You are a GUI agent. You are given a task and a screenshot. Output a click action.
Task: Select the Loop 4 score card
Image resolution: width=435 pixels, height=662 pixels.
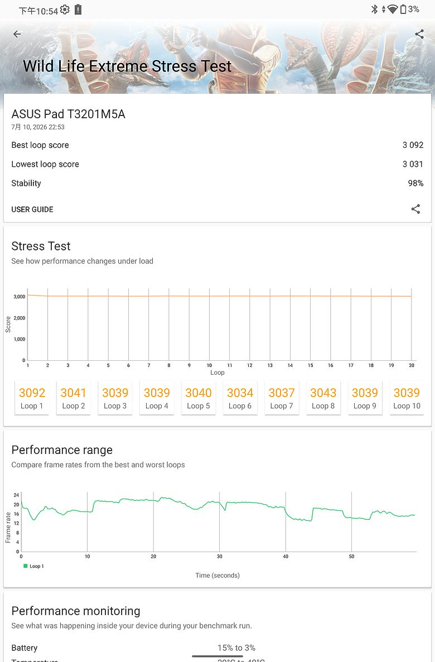pyautogui.click(x=157, y=398)
